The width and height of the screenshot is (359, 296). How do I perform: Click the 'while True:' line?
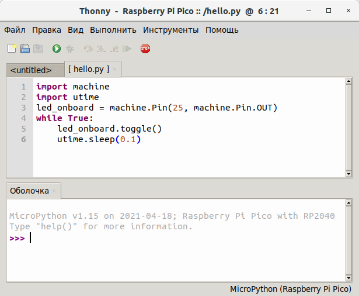[65, 118]
